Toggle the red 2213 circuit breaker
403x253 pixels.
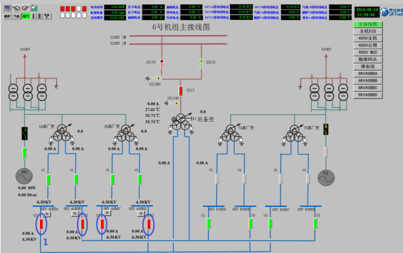[x=181, y=91]
